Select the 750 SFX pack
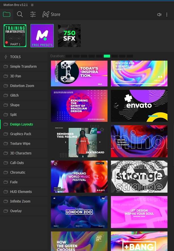 (69, 36)
